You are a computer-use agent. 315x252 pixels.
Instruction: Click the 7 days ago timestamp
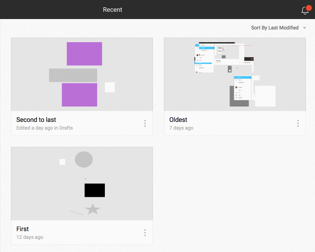182,128
